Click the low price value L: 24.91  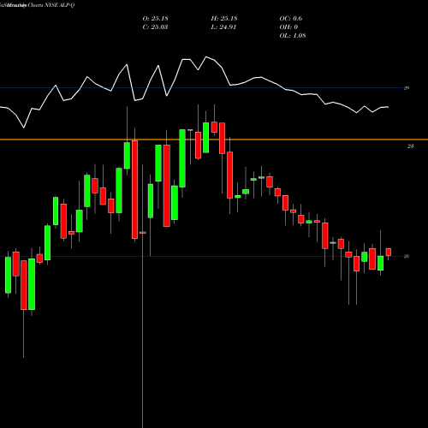[x=223, y=27]
